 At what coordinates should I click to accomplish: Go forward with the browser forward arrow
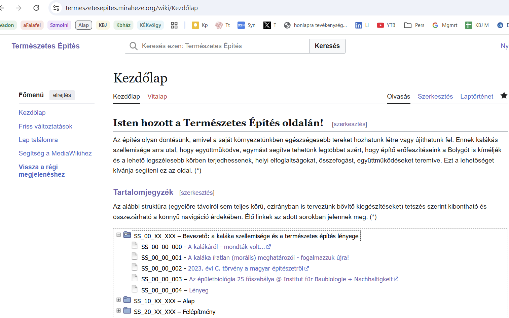point(19,8)
